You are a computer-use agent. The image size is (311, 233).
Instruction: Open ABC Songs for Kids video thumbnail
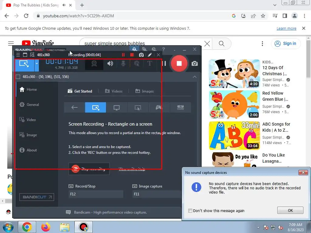(x=234, y=136)
